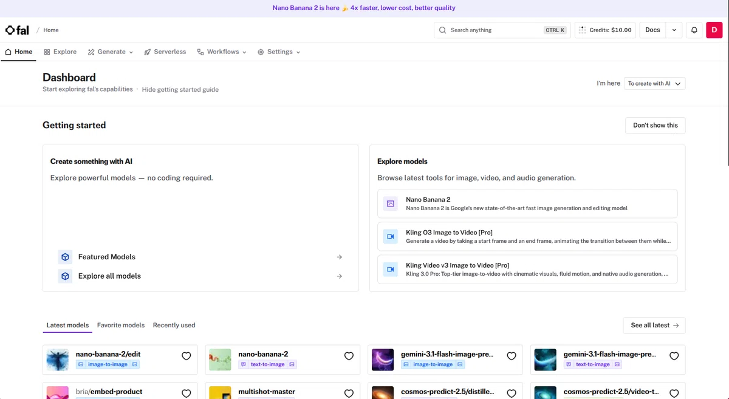
Task: Open gemini-3.1-flash text-to-image blue thumbnail
Action: [x=545, y=360]
